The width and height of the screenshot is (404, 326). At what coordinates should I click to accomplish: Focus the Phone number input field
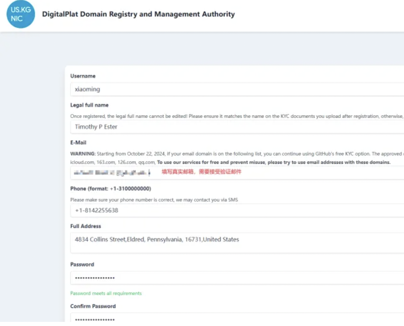237,210
